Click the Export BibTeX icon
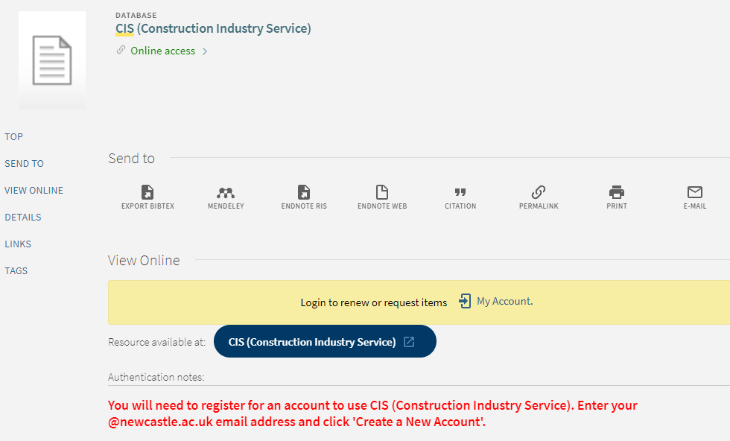This screenshot has width=730, height=441. point(147,193)
